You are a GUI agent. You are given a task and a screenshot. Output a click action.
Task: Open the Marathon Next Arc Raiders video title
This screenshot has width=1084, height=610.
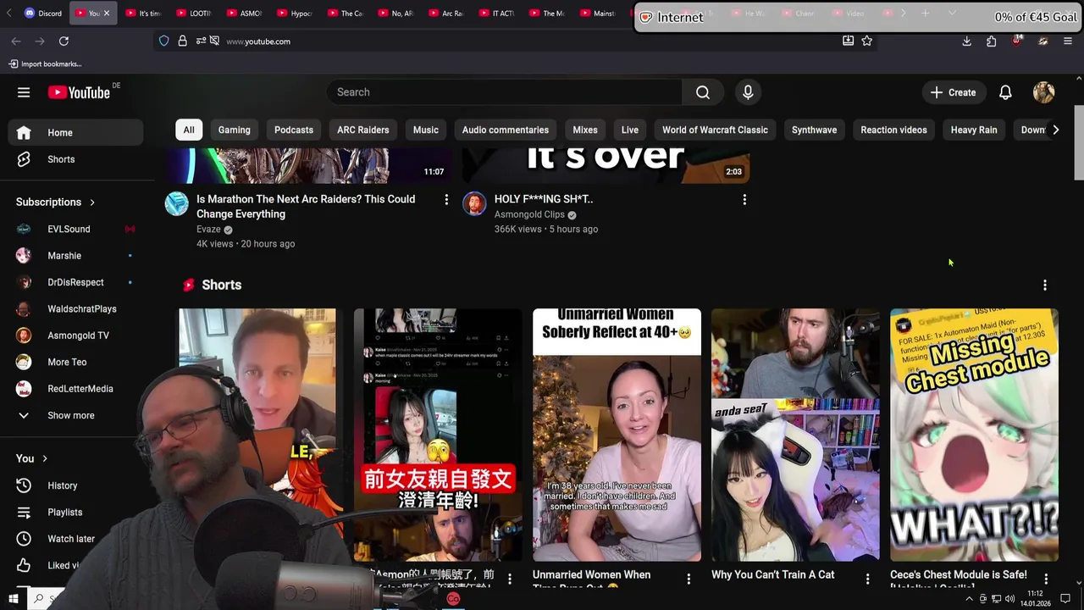(x=306, y=207)
